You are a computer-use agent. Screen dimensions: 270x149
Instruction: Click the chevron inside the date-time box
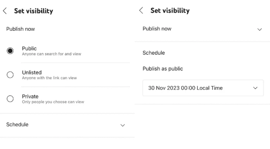[x=255, y=88]
